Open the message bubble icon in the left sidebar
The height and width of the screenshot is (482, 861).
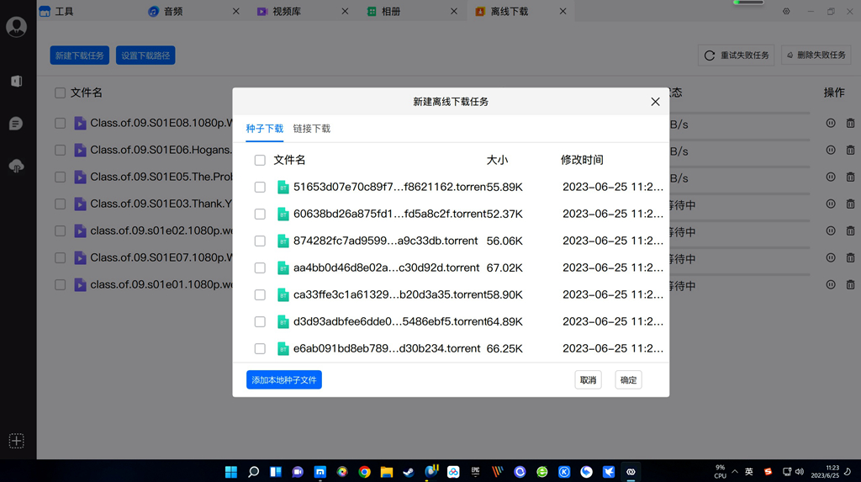(16, 124)
